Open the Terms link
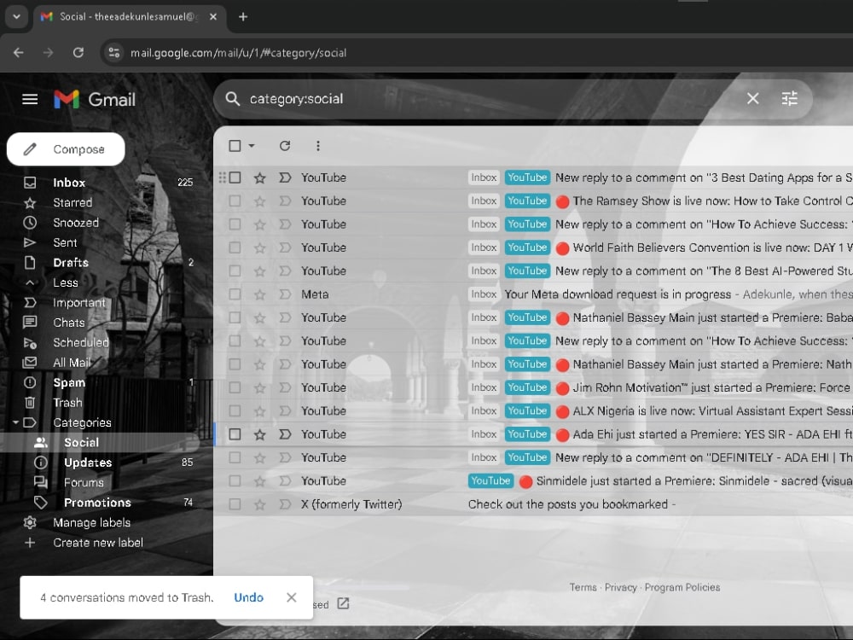 click(583, 587)
